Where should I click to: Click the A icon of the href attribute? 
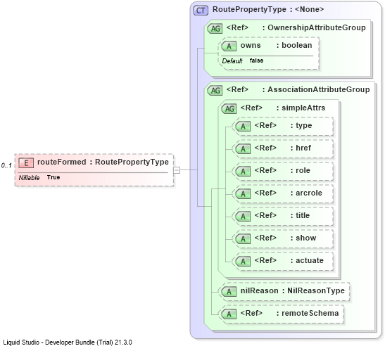point(243,148)
